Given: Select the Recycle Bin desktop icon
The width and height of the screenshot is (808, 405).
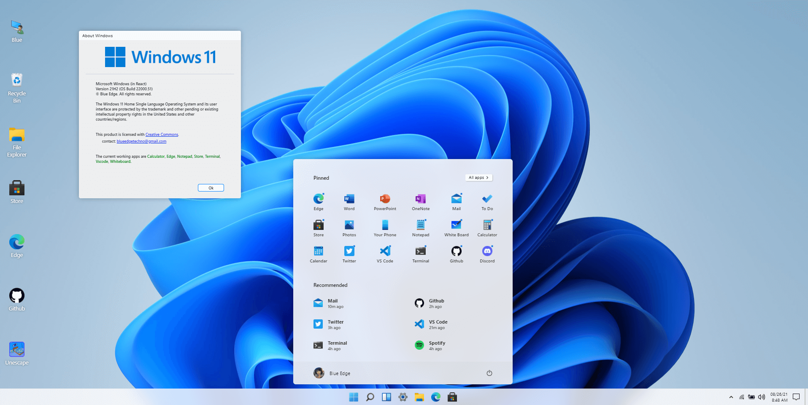Looking at the screenshot, I should (x=17, y=88).
